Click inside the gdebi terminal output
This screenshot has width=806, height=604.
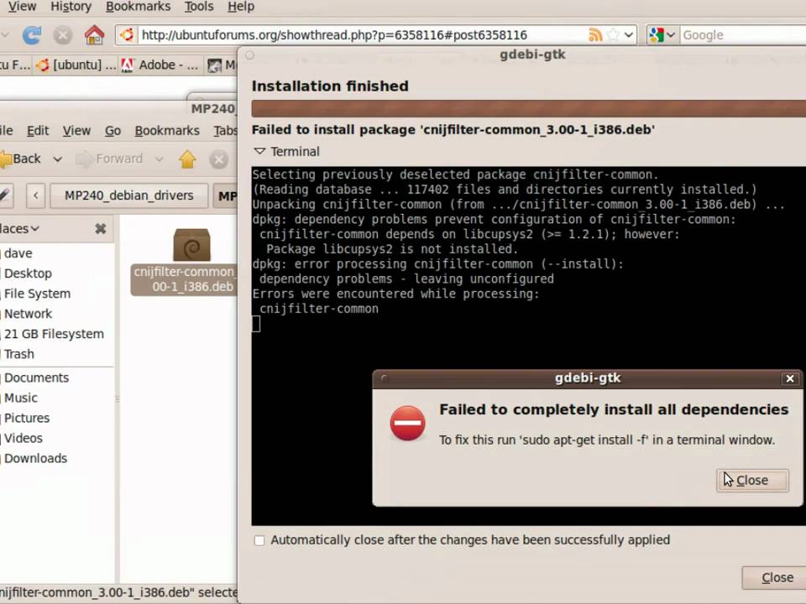528,346
